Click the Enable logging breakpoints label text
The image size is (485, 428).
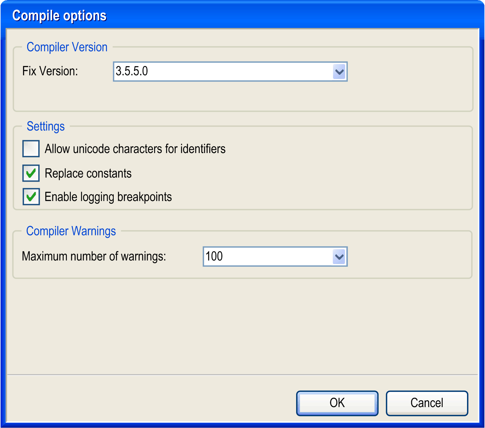point(108,197)
